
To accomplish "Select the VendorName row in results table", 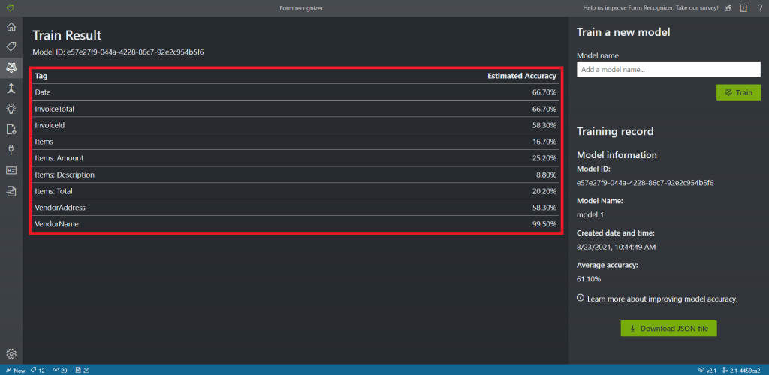I will coord(295,224).
